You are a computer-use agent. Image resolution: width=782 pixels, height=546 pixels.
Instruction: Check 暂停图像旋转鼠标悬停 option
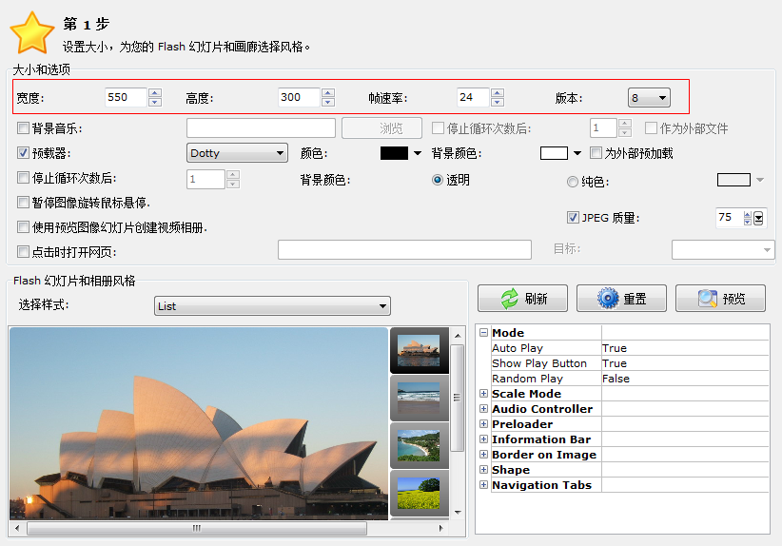tap(23, 202)
